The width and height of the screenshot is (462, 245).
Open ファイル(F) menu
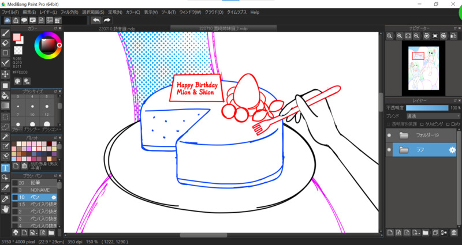click(x=10, y=12)
